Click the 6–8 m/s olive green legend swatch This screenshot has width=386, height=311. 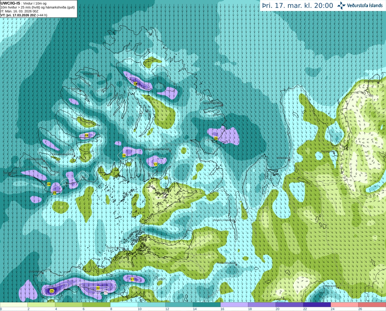(x=96, y=305)
